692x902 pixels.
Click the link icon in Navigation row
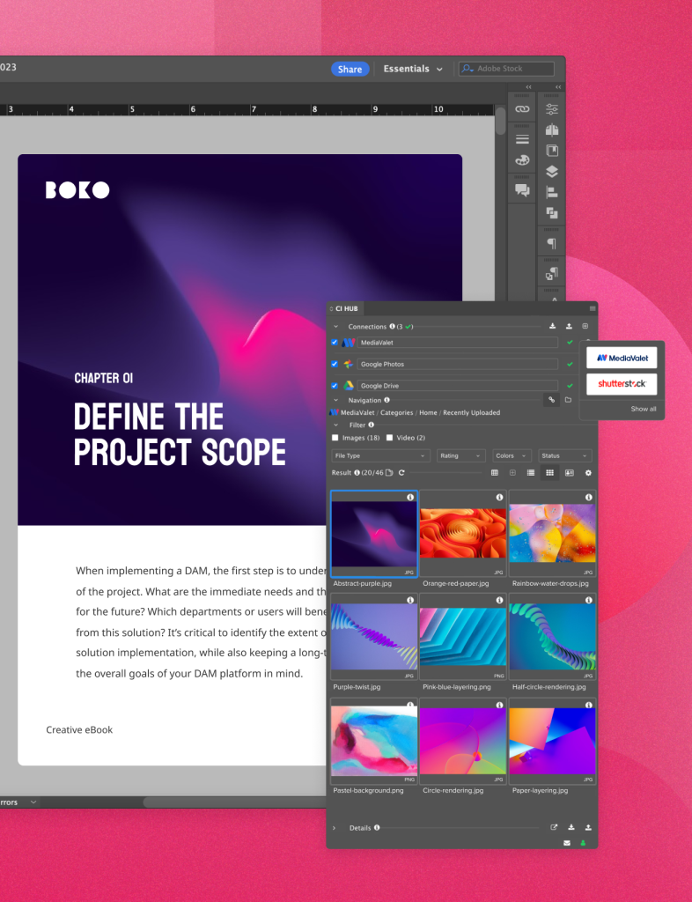(x=551, y=400)
